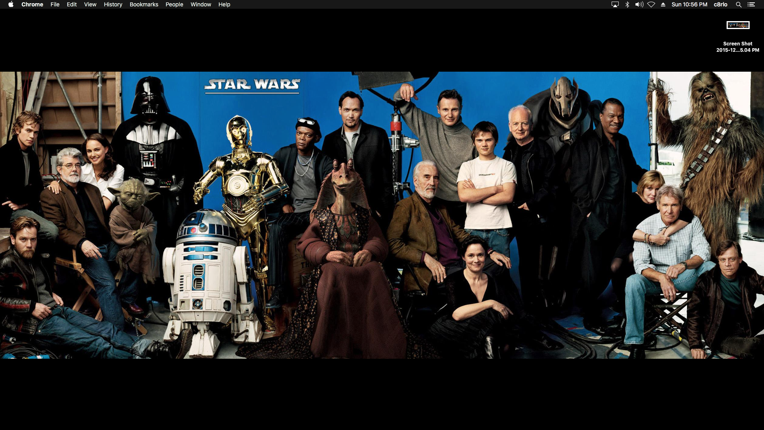Click the Wi-Fi status icon
This screenshot has height=430, width=764.
[x=651, y=4]
